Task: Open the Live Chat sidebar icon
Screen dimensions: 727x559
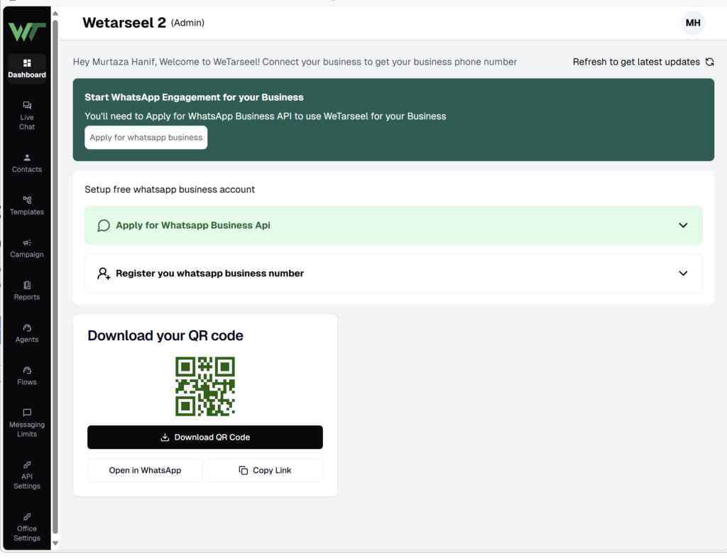Action: click(x=27, y=105)
